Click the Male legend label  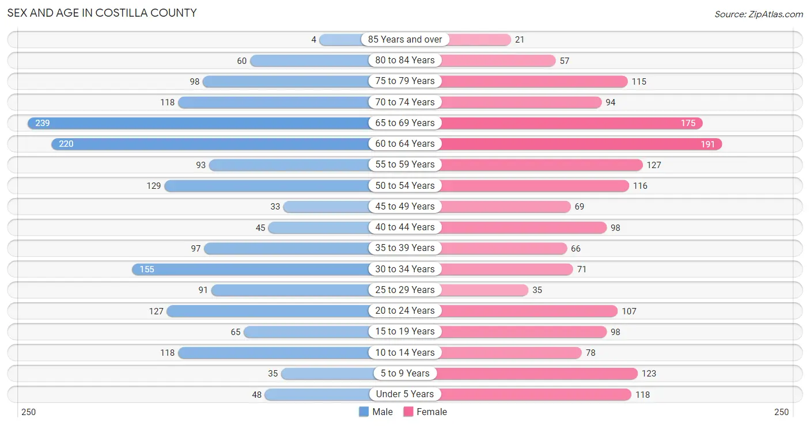pos(383,412)
